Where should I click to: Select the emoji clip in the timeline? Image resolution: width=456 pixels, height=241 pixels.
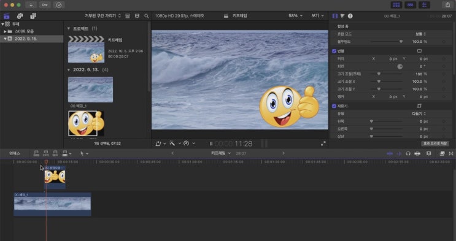point(55,177)
